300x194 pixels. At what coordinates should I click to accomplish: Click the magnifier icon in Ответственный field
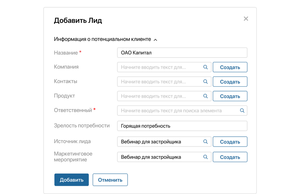pyautogui.click(x=242, y=111)
